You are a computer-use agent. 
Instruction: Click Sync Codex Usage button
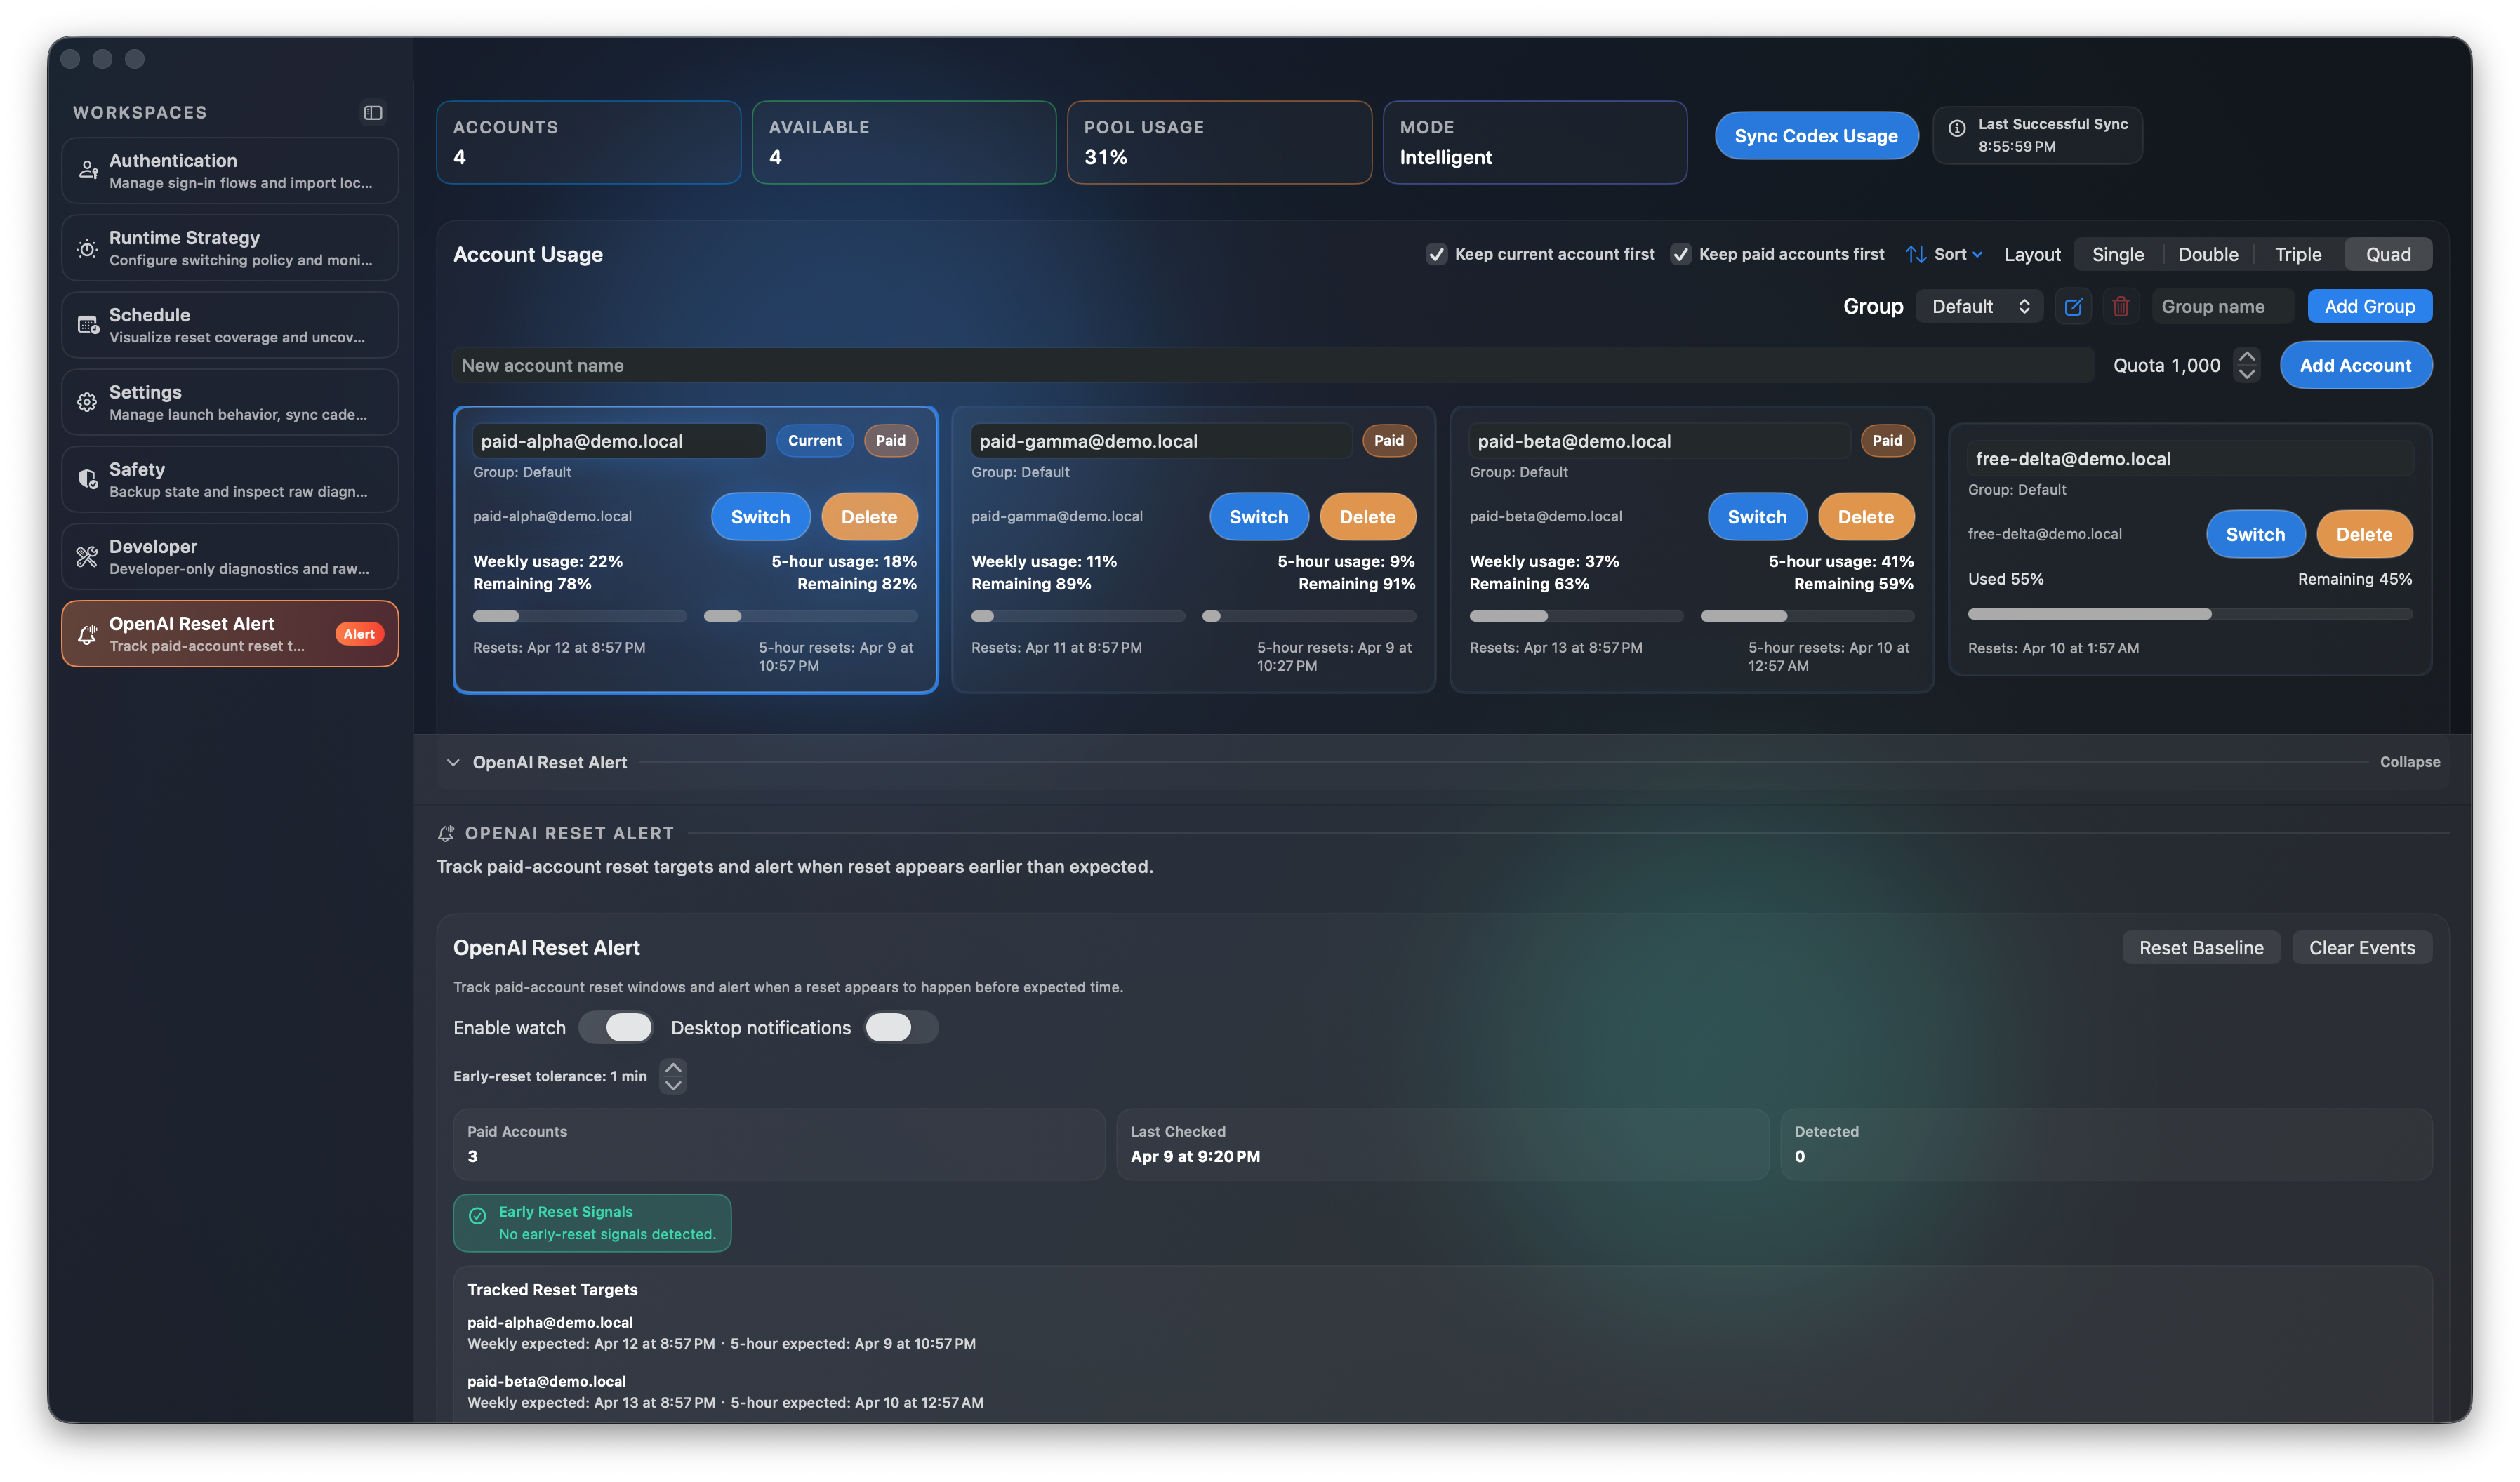point(1816,136)
